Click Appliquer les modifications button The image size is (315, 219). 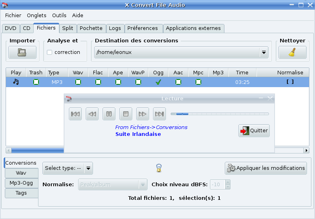(266, 168)
